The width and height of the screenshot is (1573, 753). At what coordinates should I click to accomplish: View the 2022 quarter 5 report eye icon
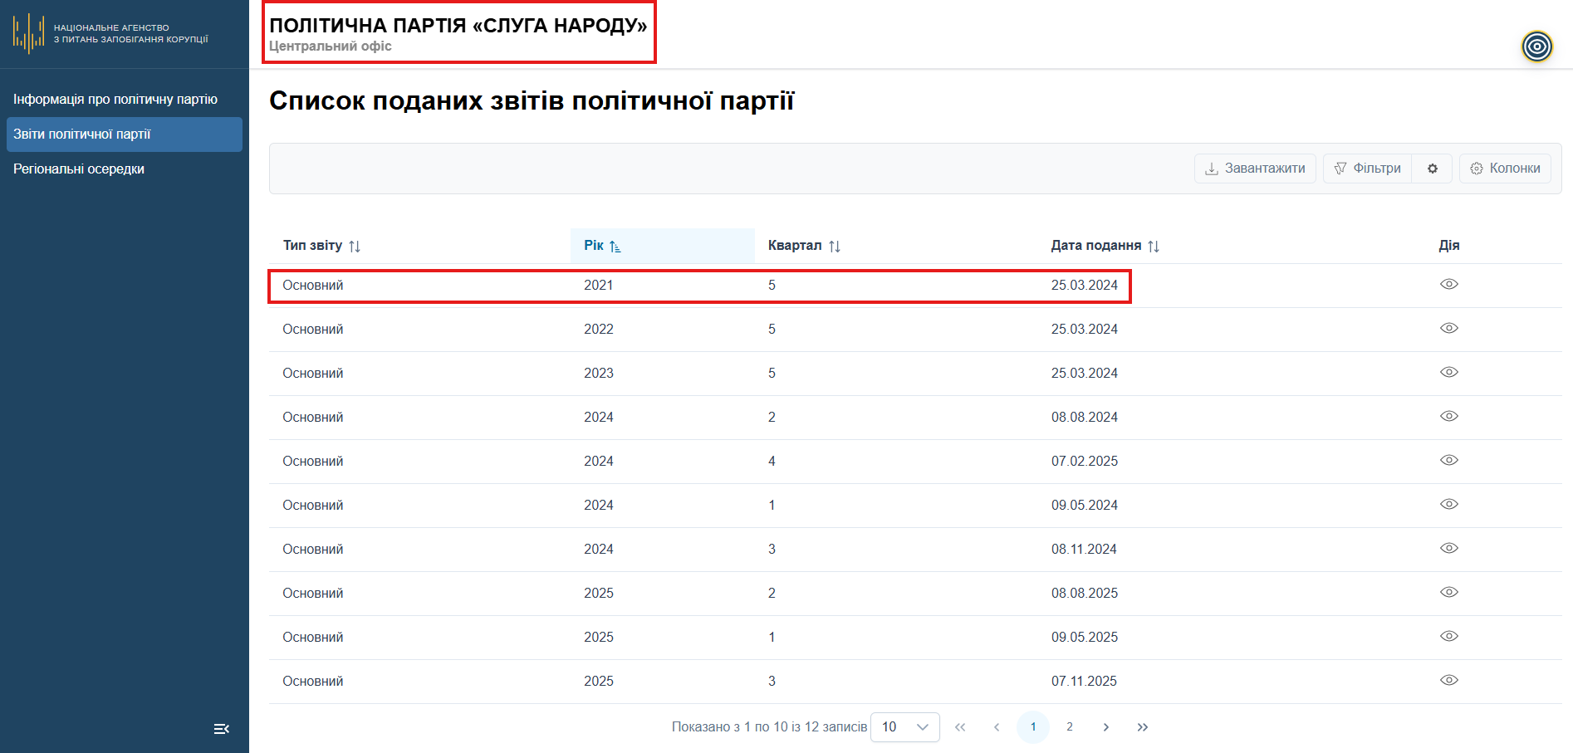(x=1448, y=328)
